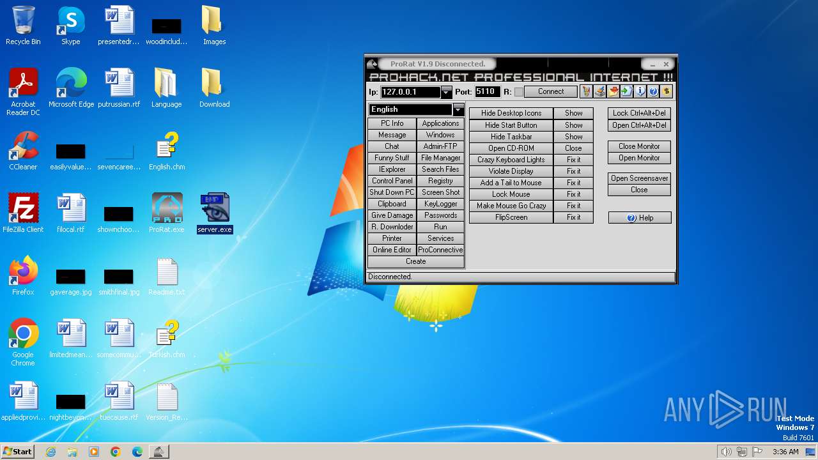Click the green arrow document toolbar icon
This screenshot has width=818, height=460.
click(626, 91)
